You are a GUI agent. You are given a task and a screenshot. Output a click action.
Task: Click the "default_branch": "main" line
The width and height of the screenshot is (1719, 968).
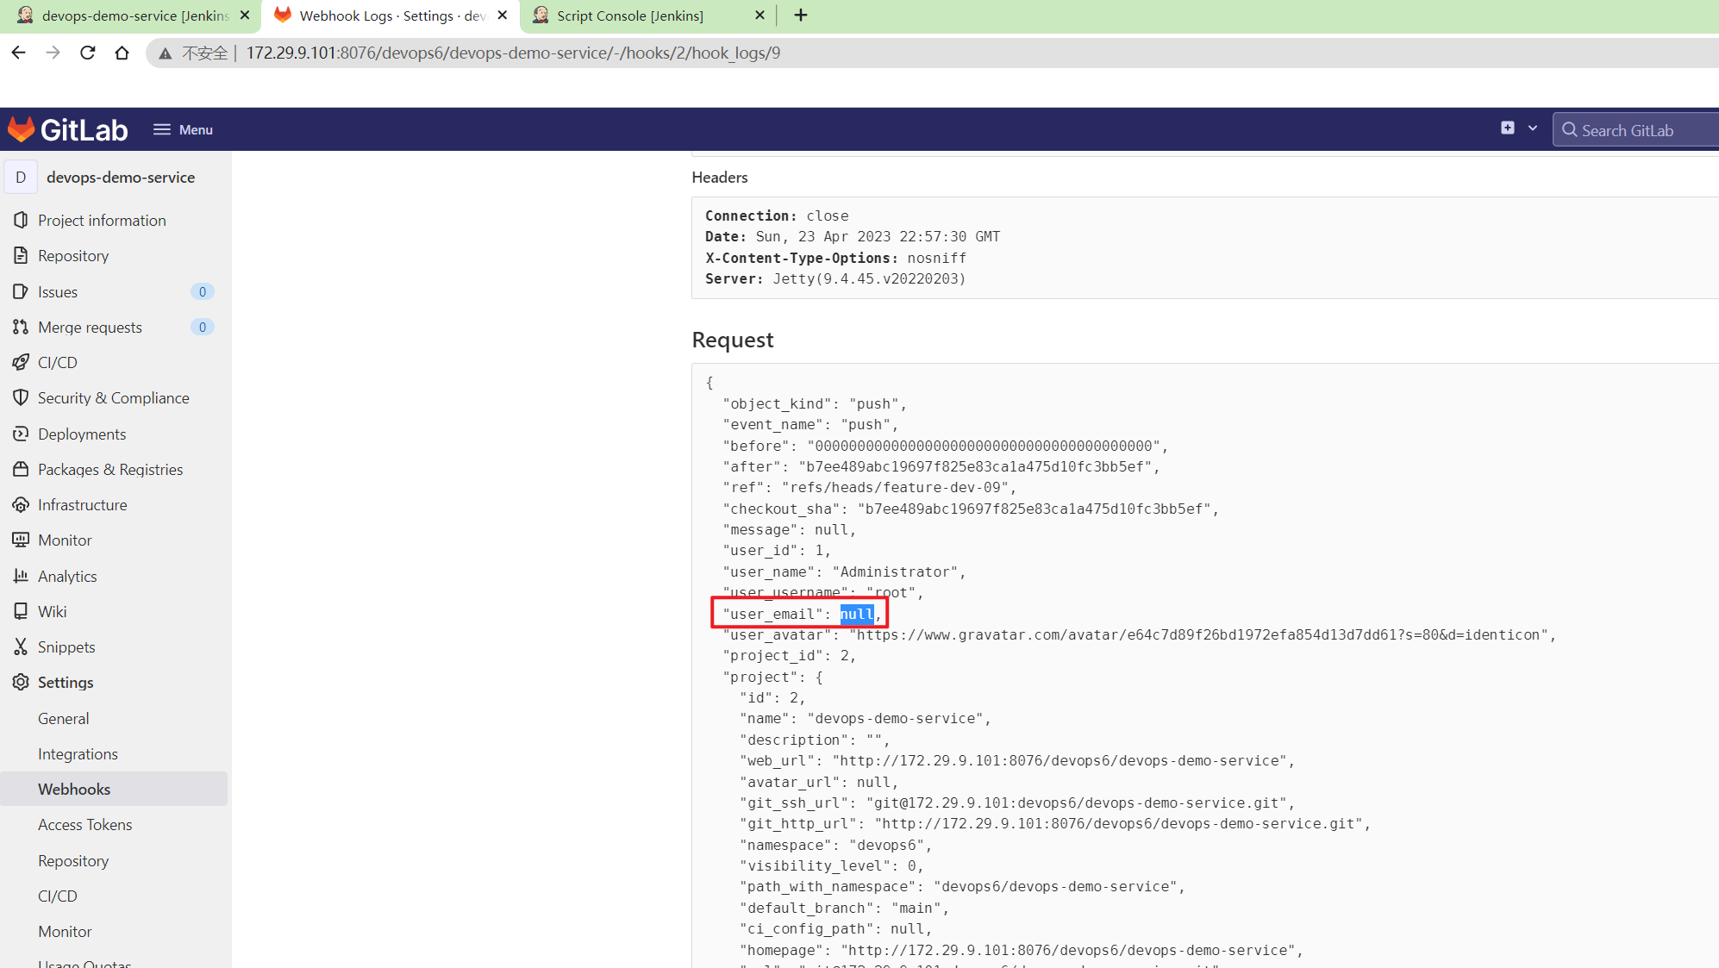(844, 909)
